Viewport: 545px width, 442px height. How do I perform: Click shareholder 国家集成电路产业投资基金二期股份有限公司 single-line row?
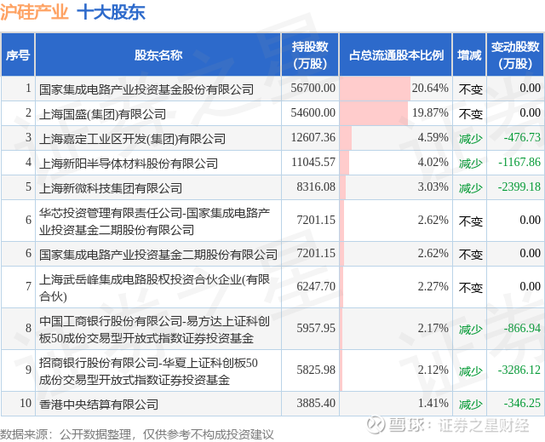(x=158, y=254)
